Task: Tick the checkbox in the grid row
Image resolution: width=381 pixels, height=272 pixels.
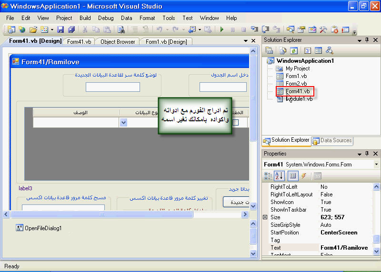Action: pyautogui.click(x=235, y=122)
